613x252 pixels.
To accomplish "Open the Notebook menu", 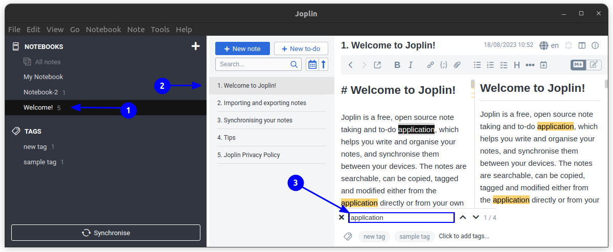I will point(103,29).
